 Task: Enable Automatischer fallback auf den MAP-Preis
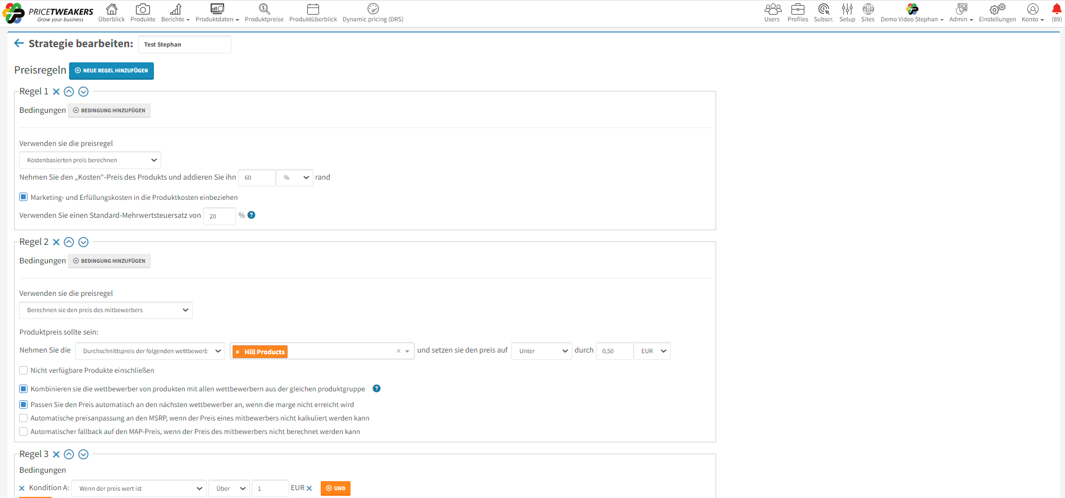pos(24,431)
